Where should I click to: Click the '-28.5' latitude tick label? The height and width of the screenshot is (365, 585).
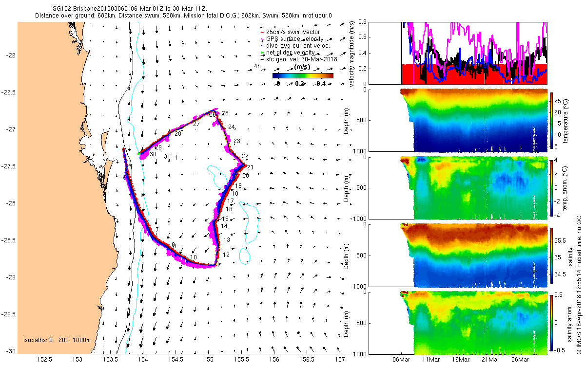pos(7,240)
